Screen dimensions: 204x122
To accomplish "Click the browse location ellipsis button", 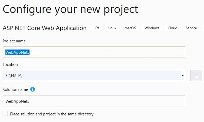I will point(196,76).
